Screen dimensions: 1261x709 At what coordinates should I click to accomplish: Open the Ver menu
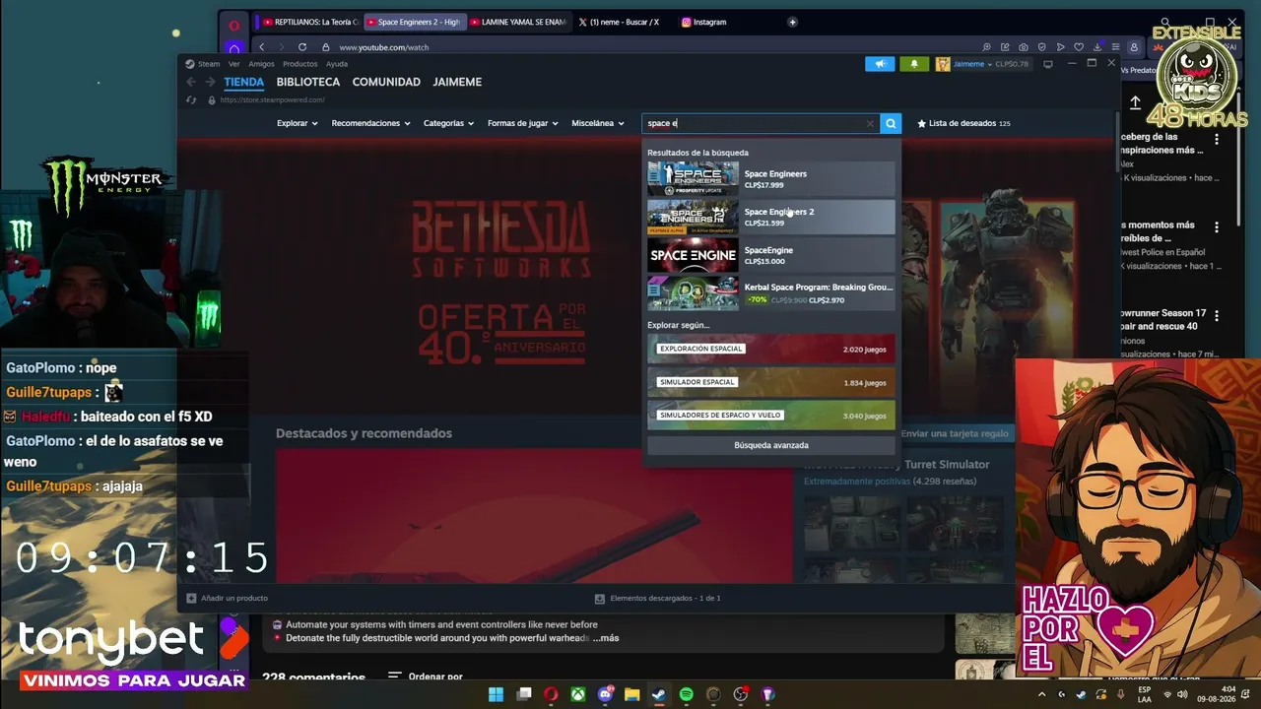234,64
